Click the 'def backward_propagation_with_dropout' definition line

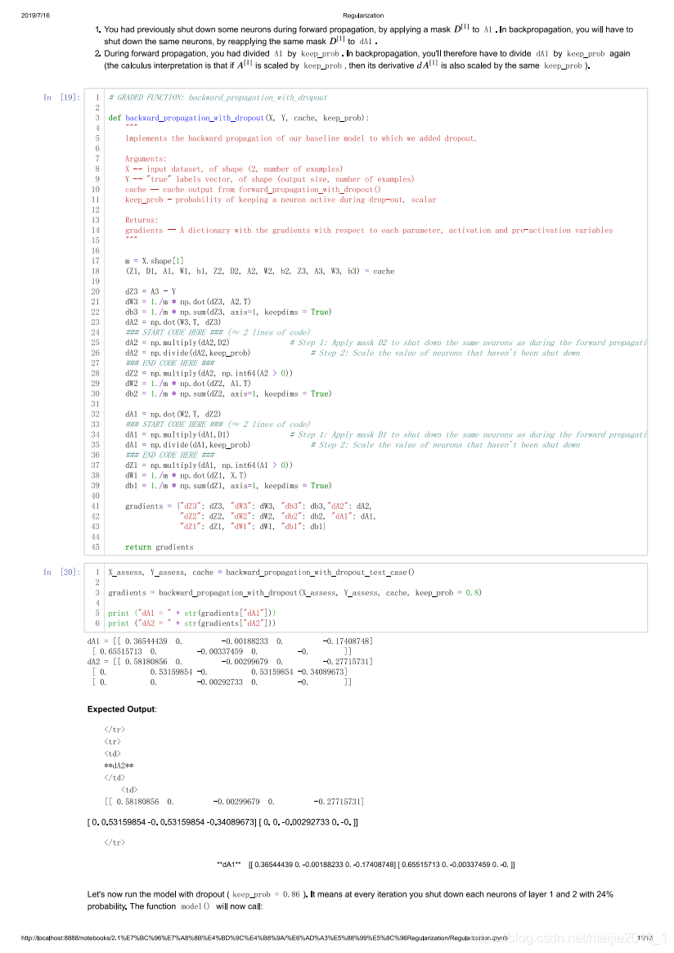(x=238, y=118)
